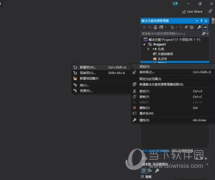Click Categorized view icon in Properties panel
The image size is (215, 180).
[144, 170]
